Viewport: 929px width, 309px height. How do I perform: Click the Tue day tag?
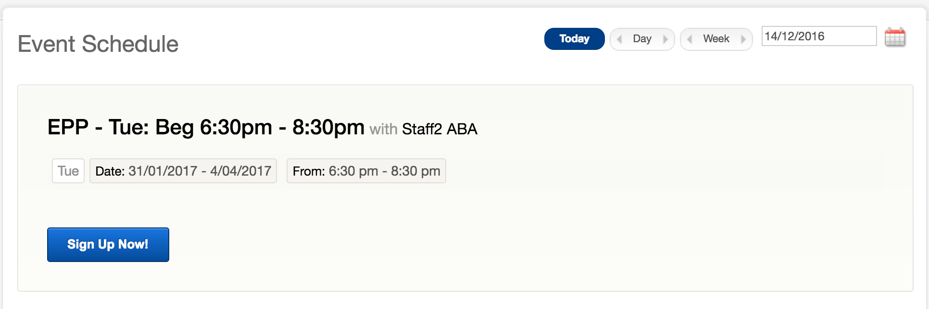(68, 171)
